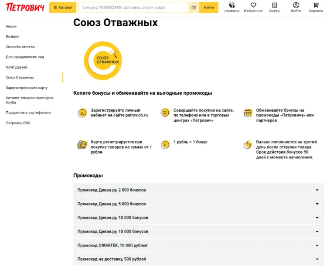Click the gift box exchange bonuses icon

coord(248,113)
